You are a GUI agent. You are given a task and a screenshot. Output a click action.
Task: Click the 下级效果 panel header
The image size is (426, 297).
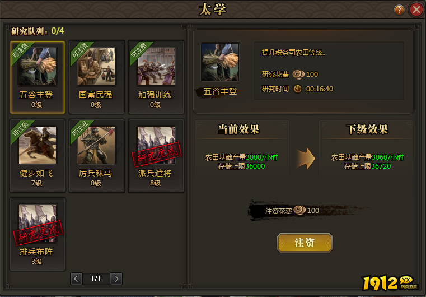(367, 129)
